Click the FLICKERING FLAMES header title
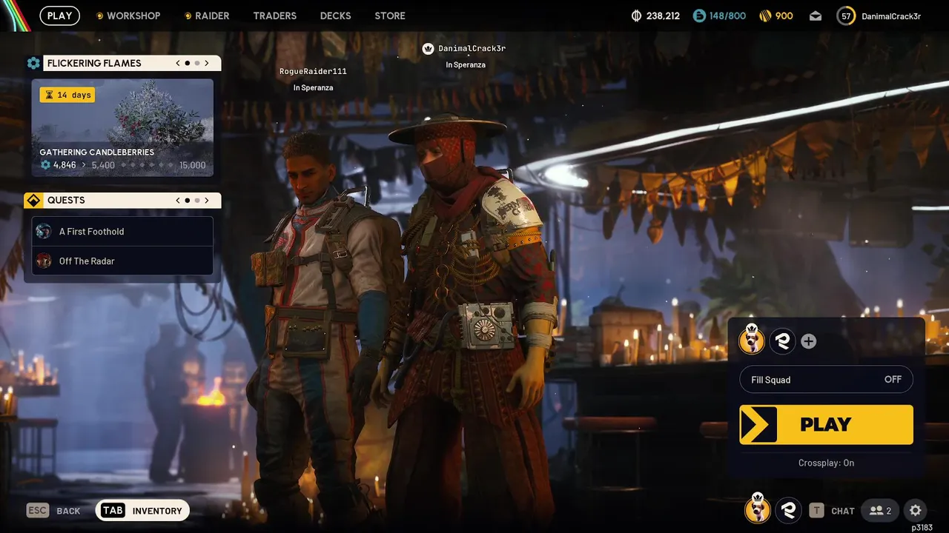Screen dimensions: 949x533 click(94, 63)
